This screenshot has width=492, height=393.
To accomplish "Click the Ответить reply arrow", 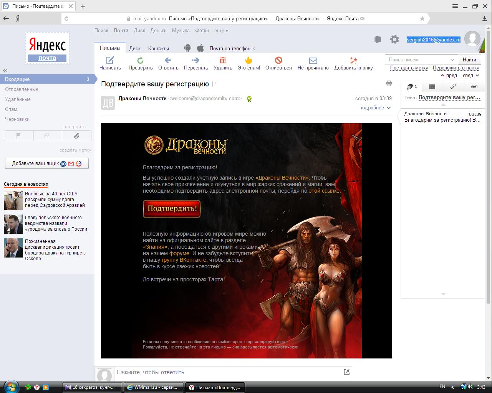I will 168,60.
